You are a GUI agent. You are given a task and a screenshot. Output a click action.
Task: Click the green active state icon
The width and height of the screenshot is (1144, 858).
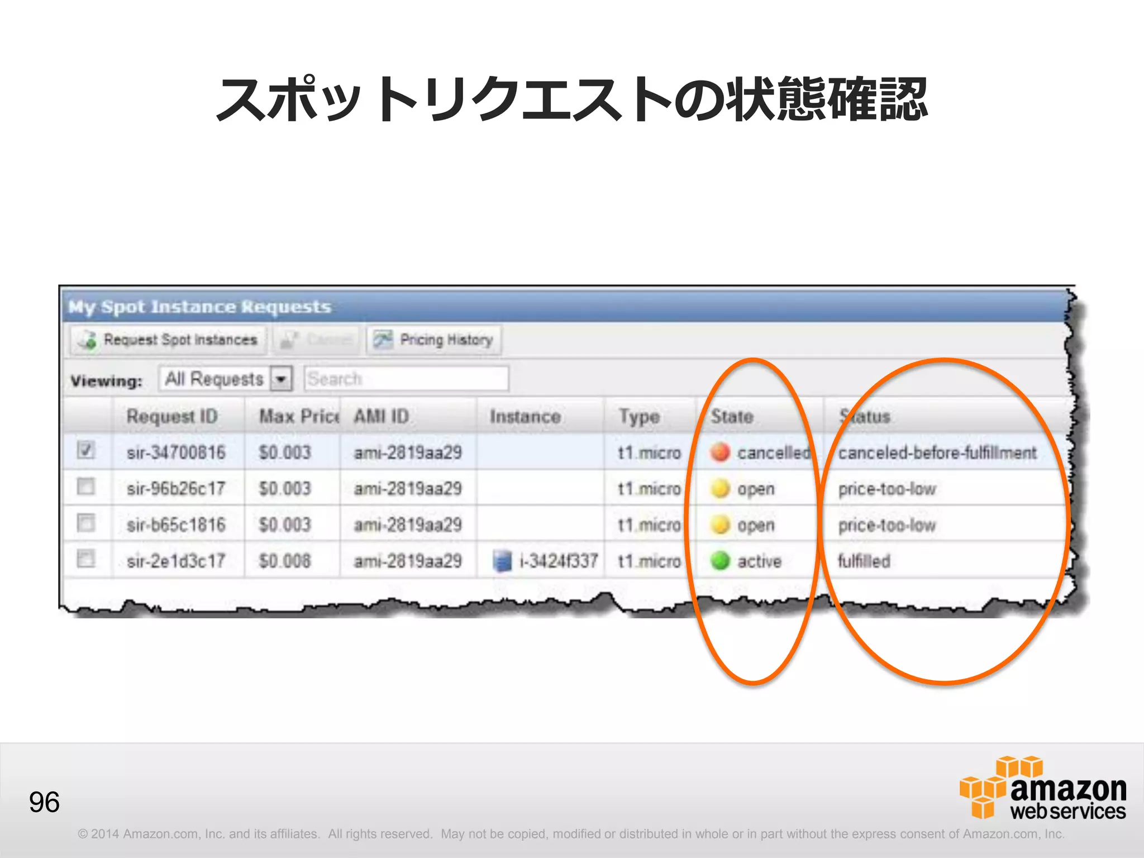point(720,561)
